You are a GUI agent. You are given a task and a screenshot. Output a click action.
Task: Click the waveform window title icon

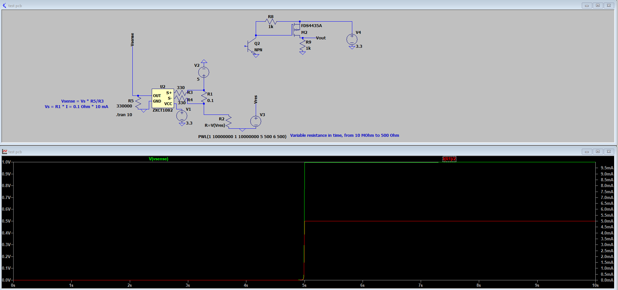[x=5, y=152]
